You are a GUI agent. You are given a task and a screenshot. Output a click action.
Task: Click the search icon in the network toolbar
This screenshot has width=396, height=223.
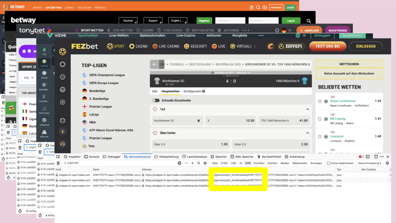click(x=199, y=163)
